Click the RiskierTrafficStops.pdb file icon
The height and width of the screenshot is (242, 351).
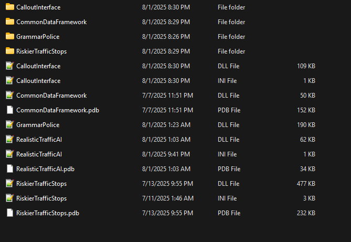coord(9,213)
